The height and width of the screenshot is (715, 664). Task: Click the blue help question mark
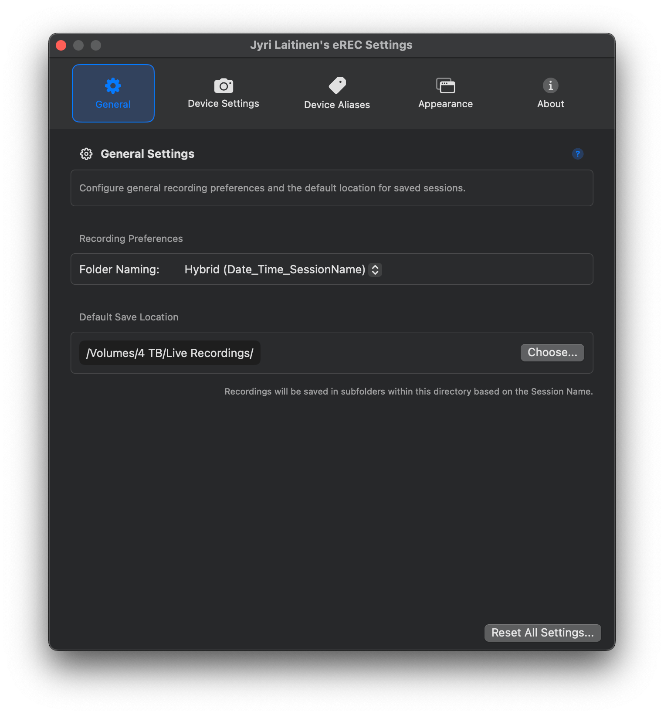point(578,154)
